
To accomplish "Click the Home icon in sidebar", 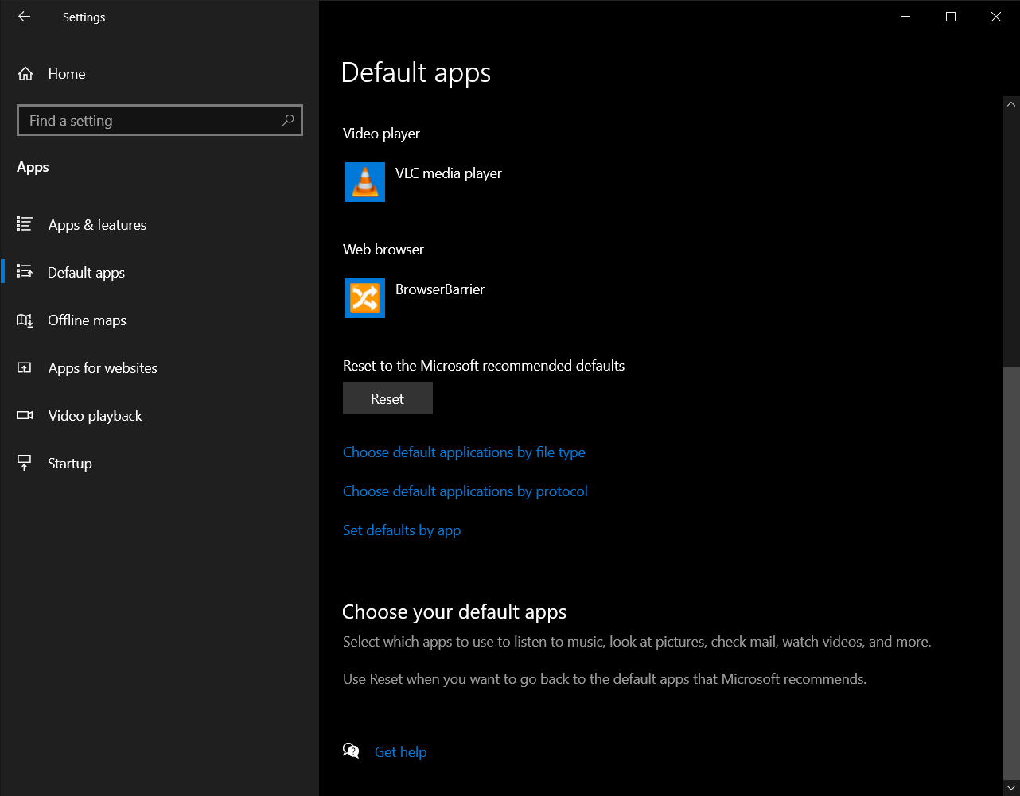I will click(x=25, y=74).
